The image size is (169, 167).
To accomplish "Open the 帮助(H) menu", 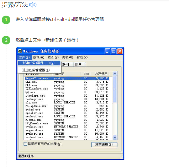I will [82, 58].
